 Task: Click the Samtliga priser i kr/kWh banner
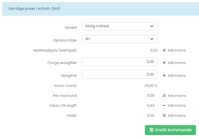(101, 9)
